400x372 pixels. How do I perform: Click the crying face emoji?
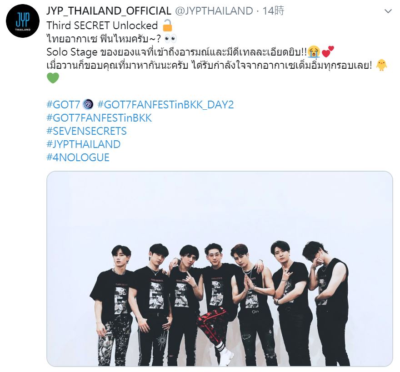(x=314, y=52)
